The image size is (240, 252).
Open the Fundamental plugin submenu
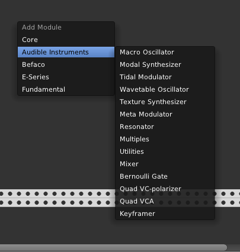(x=66, y=89)
